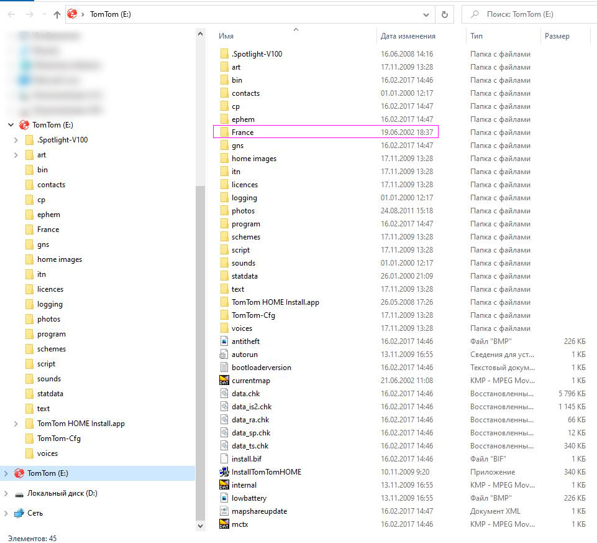Expand the art folder in navigation tree
Viewport: 597px width, 543px height.
(x=16, y=155)
